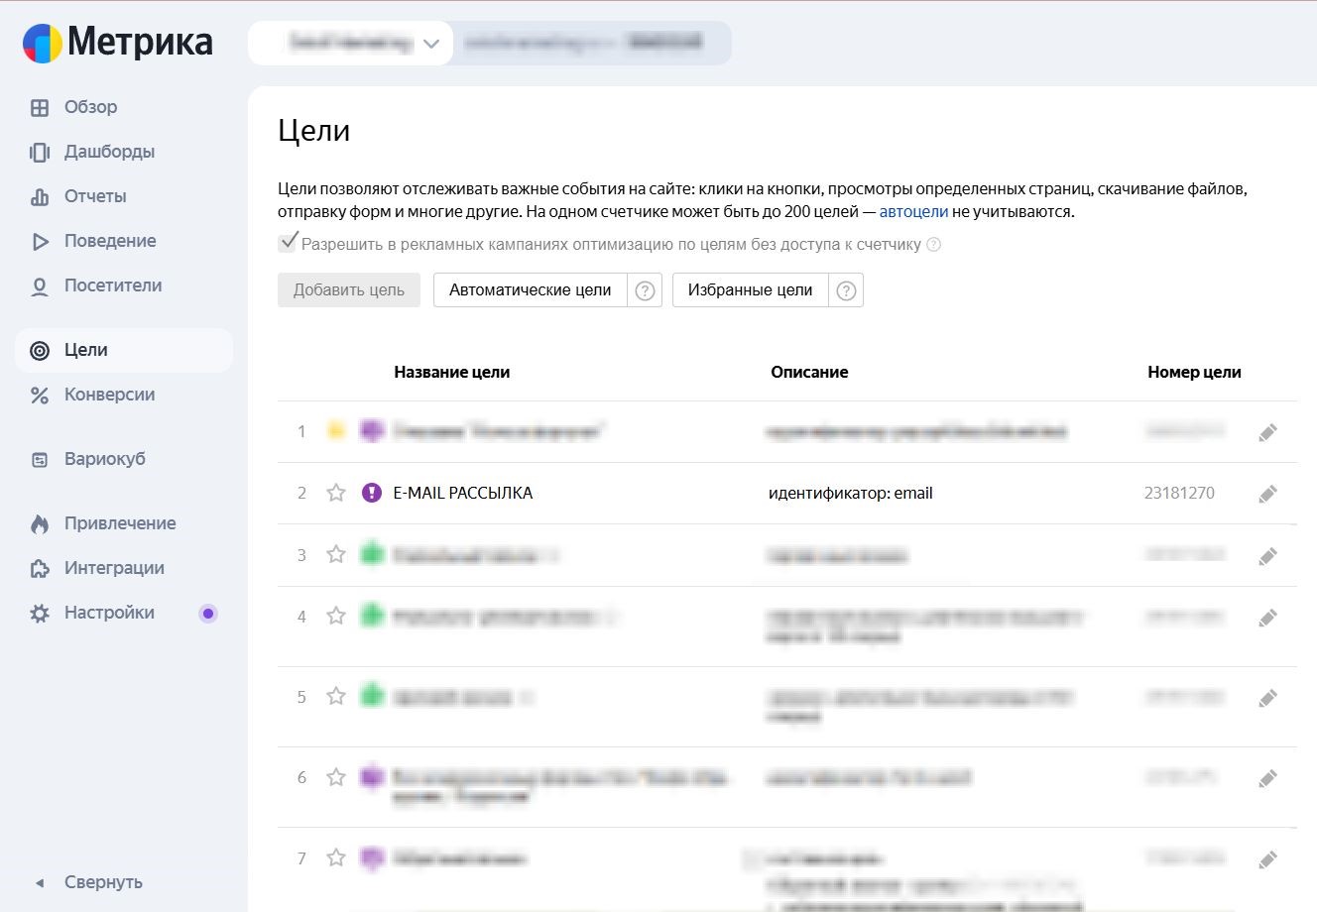
Task: Go to Отчеты in the sidebar
Action: coord(95,196)
